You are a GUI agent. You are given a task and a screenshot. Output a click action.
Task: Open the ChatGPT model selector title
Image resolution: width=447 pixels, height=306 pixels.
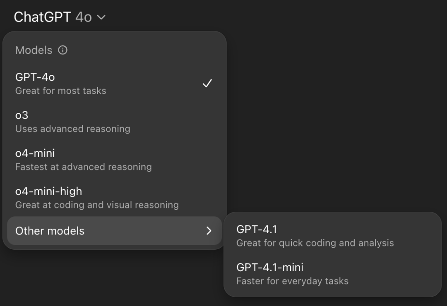click(43, 17)
